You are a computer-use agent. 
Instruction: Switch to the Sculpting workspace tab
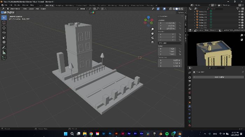(x=59, y=5)
